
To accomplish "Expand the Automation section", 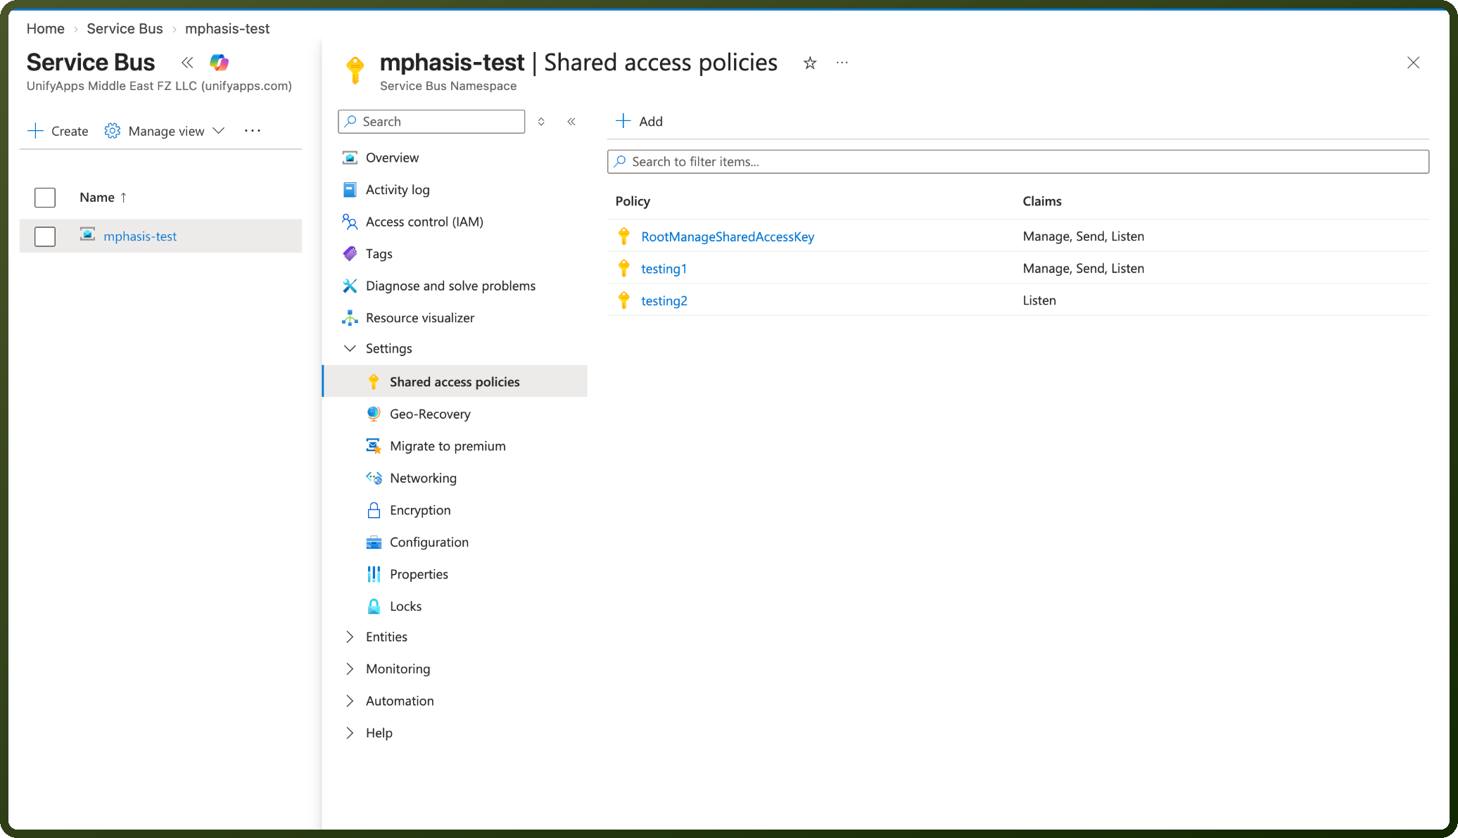I will click(x=350, y=701).
